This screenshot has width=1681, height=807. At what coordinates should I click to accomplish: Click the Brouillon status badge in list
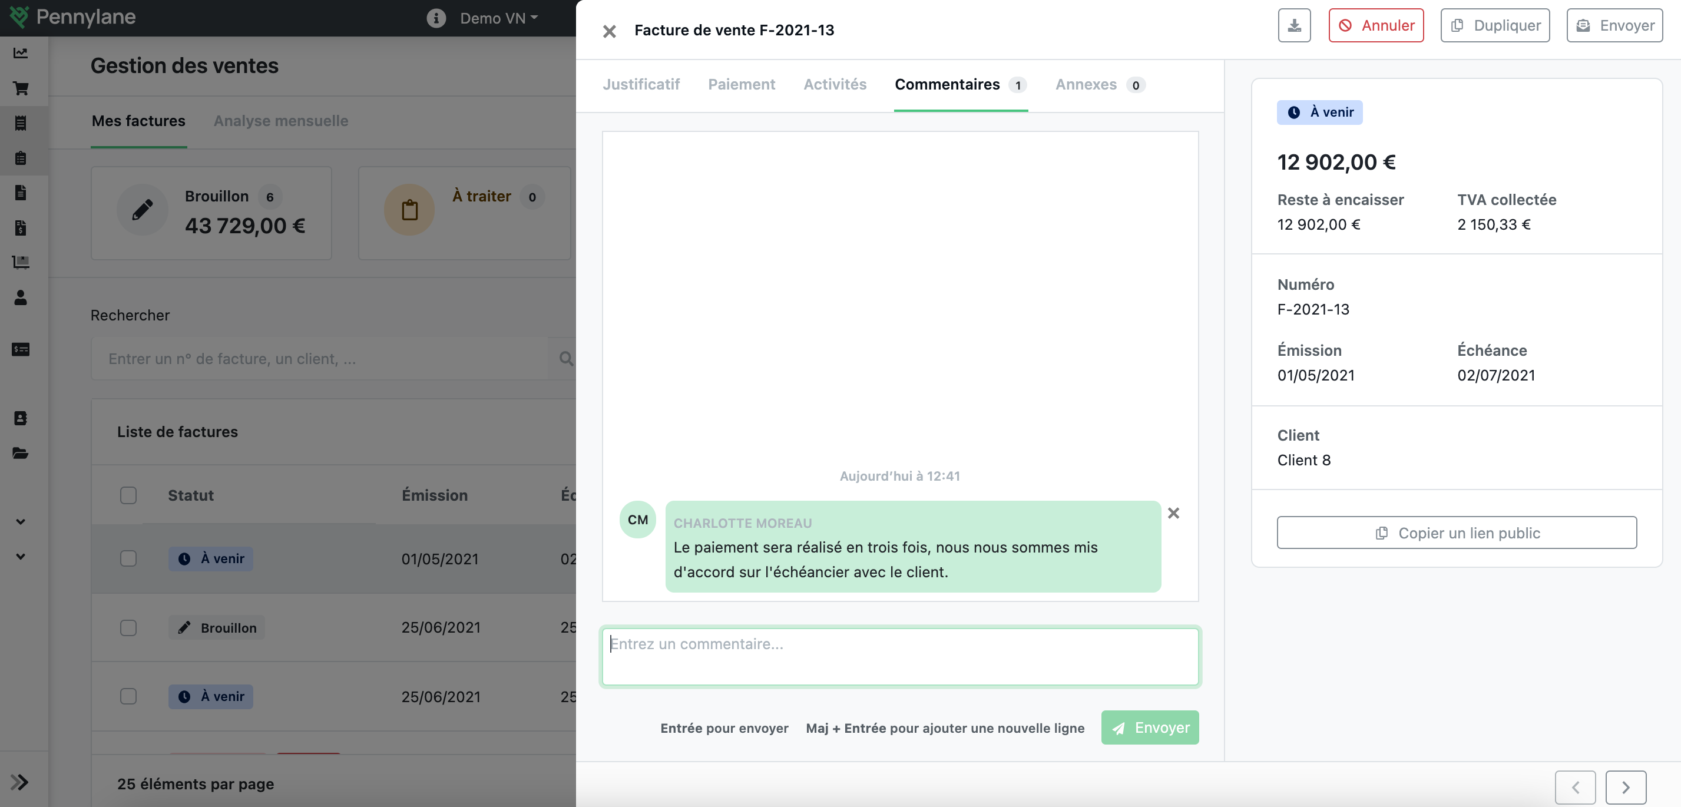click(x=216, y=627)
